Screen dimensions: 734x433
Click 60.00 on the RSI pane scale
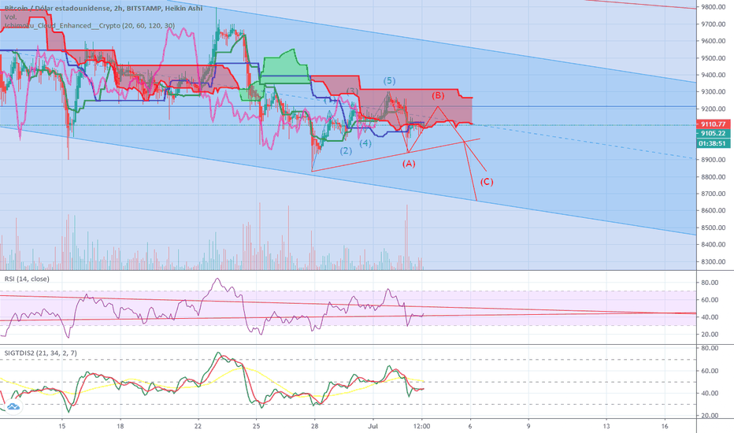coord(710,300)
